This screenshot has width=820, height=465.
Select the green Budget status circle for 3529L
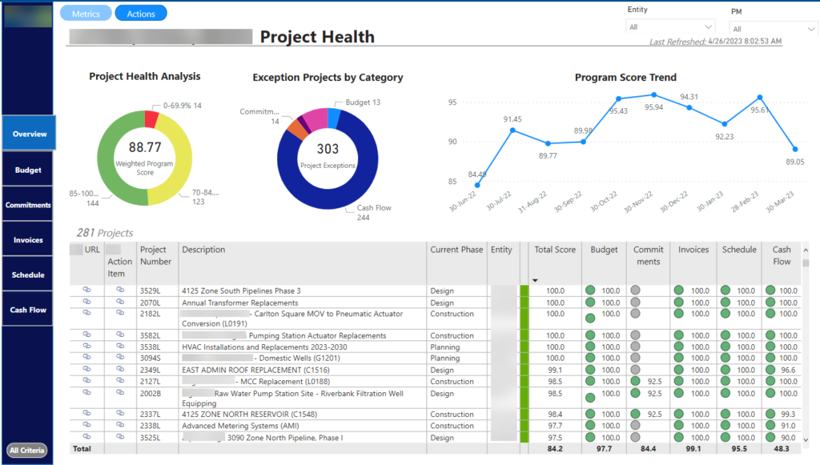pos(590,291)
